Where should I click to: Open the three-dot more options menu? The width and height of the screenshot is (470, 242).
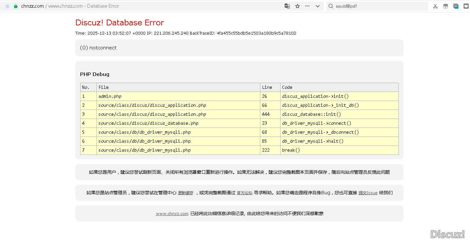pyautogui.click(x=307, y=6)
